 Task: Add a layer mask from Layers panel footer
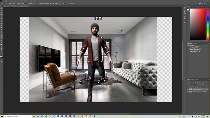[198, 113]
